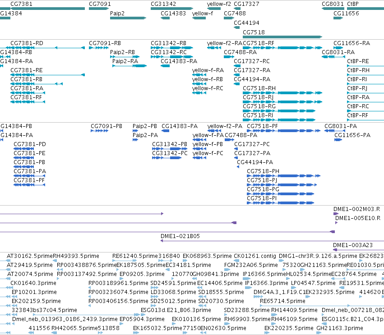384x335 pixels.
Task: Click transcript yellow-f-RB
Action: point(199,84)
